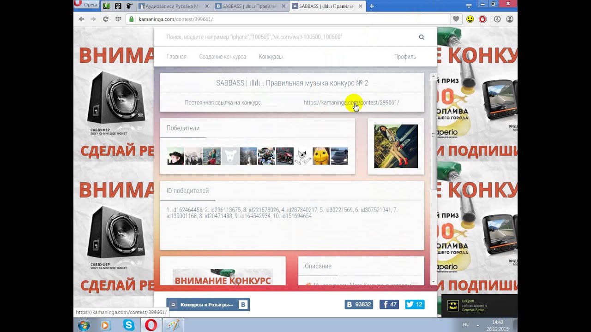This screenshot has width=591, height=332.
Task: Share on VK with 93832 counter
Action: point(359,304)
